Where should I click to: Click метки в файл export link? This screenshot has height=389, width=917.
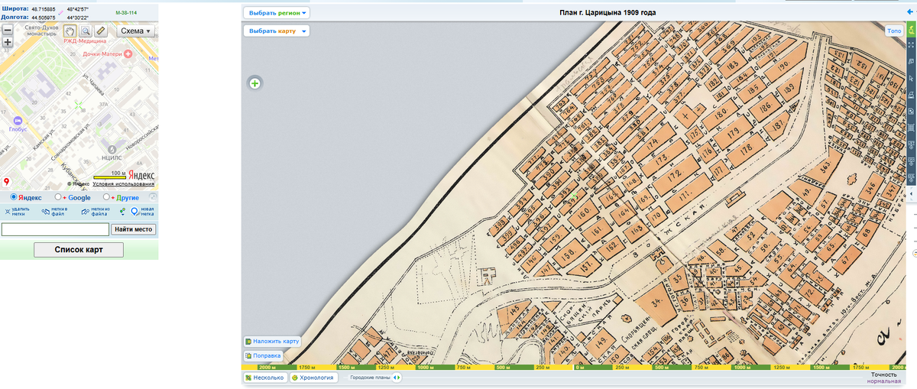(55, 211)
